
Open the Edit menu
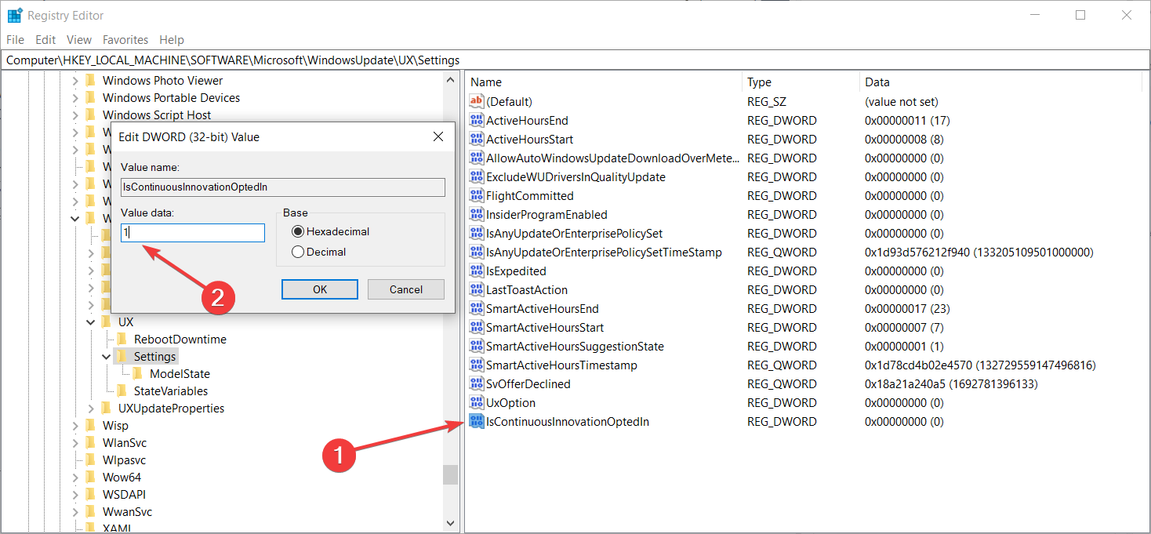click(x=45, y=40)
